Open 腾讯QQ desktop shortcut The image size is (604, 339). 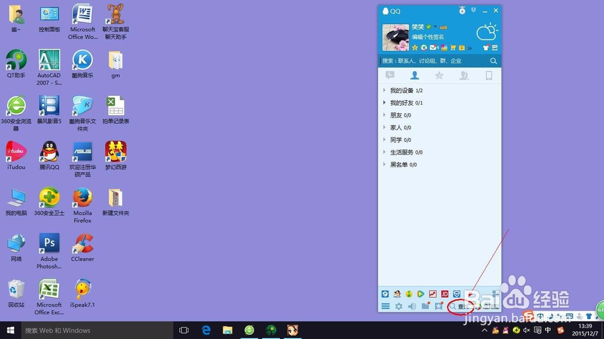(x=50, y=156)
